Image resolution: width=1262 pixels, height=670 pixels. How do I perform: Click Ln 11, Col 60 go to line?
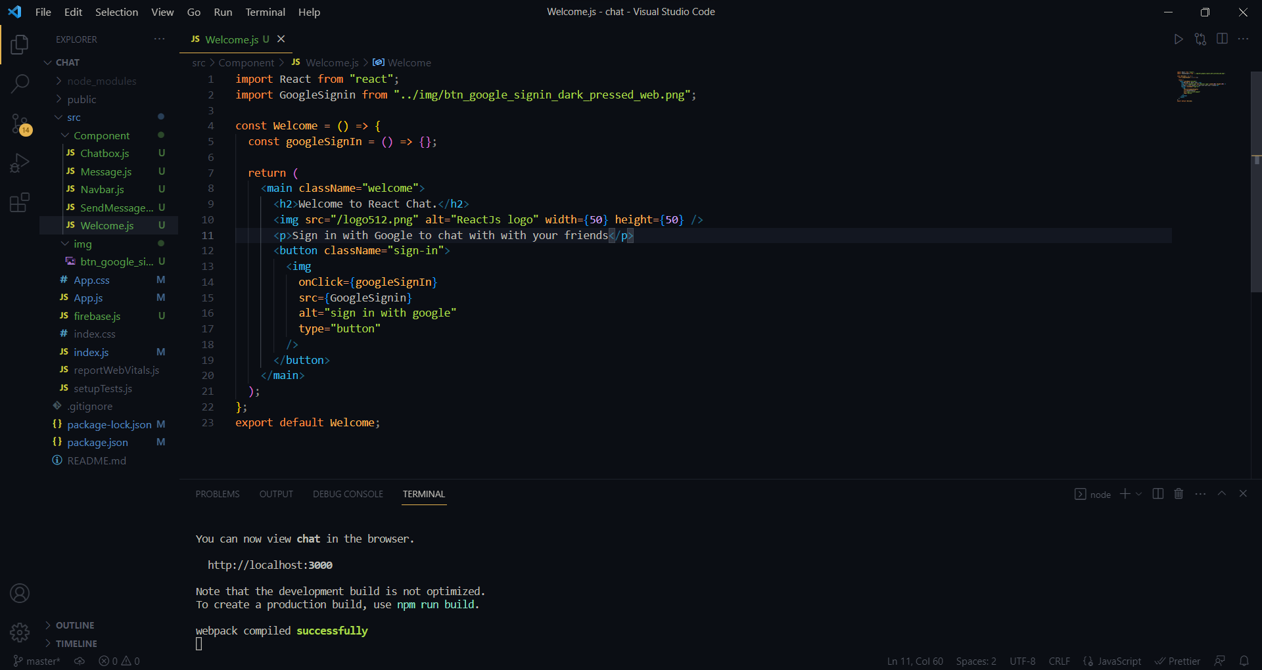click(915, 661)
